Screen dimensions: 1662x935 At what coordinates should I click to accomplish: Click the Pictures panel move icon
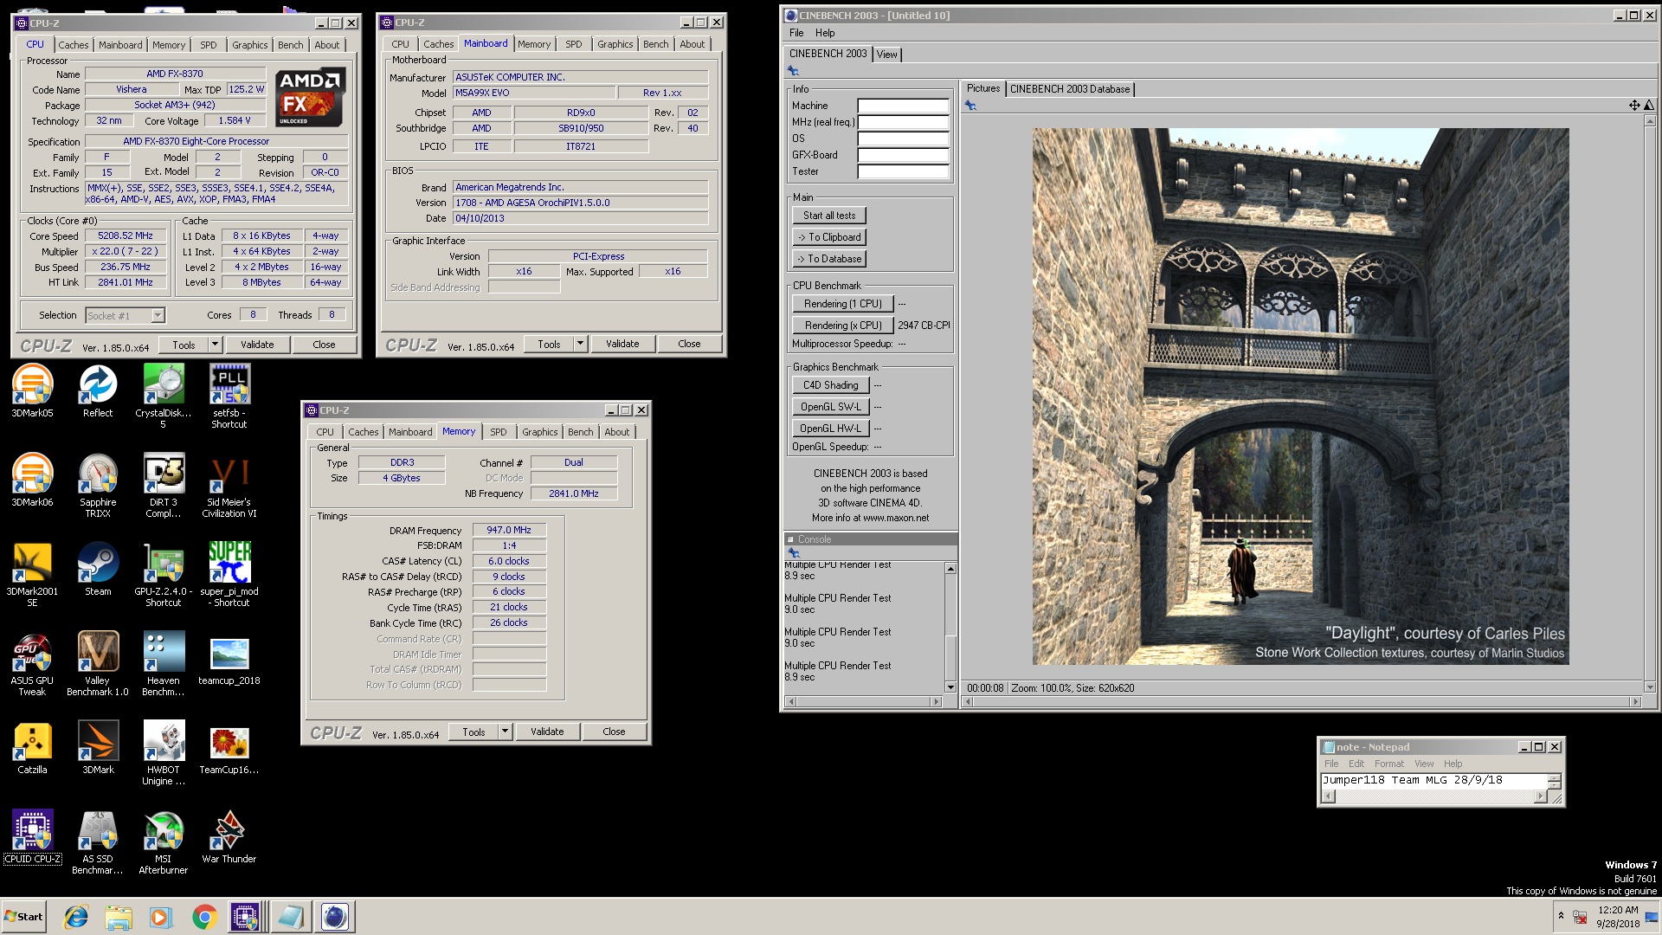tap(1634, 106)
